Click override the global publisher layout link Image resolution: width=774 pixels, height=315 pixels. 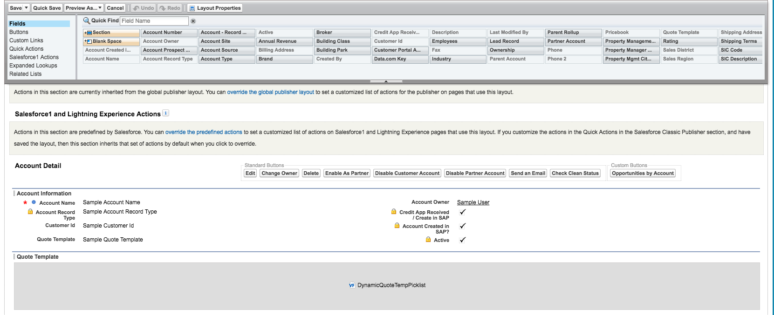(x=270, y=92)
